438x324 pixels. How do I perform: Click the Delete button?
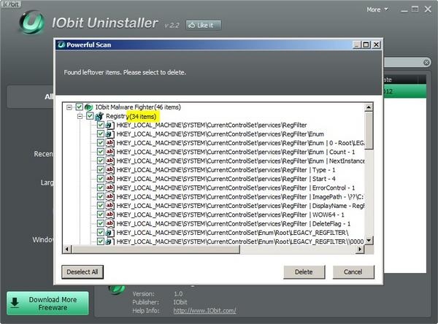pos(304,271)
